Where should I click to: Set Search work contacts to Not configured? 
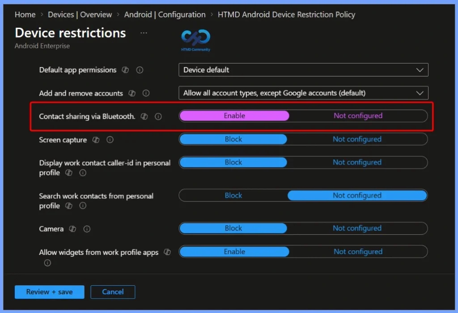[x=357, y=195]
